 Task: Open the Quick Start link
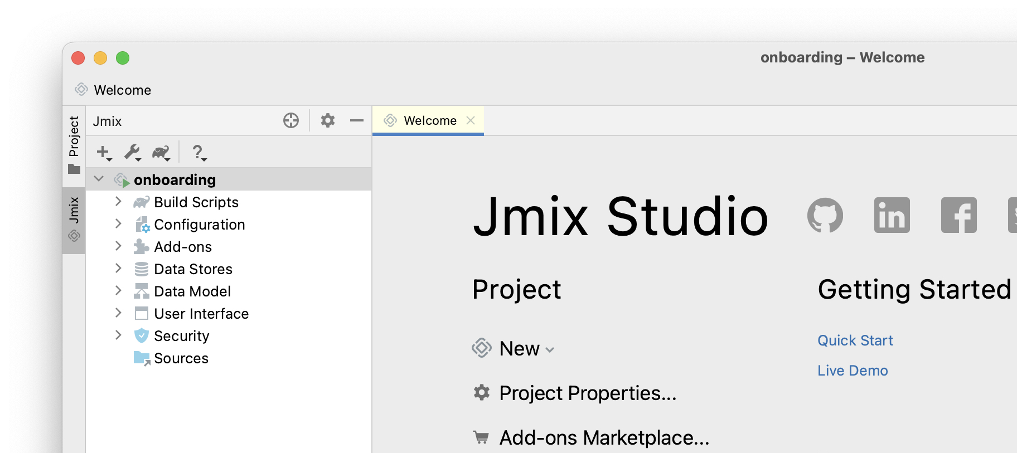point(855,340)
